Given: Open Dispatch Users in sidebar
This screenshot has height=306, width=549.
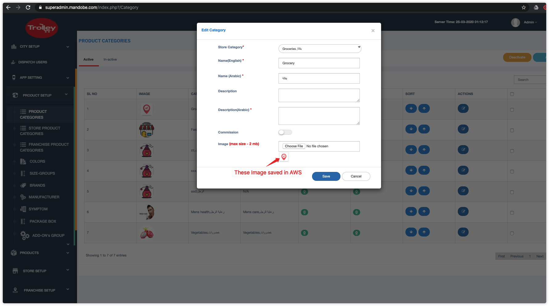Looking at the screenshot, I should (33, 62).
